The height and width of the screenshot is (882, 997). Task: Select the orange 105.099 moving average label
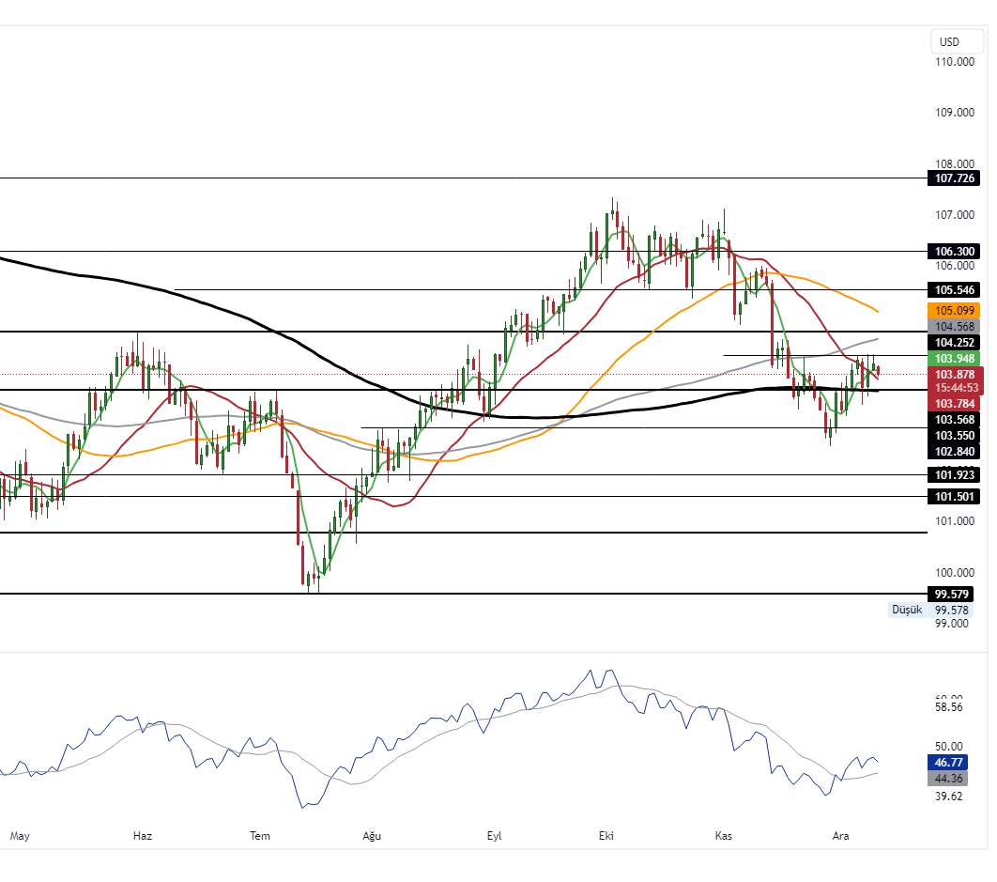pyautogui.click(x=952, y=311)
